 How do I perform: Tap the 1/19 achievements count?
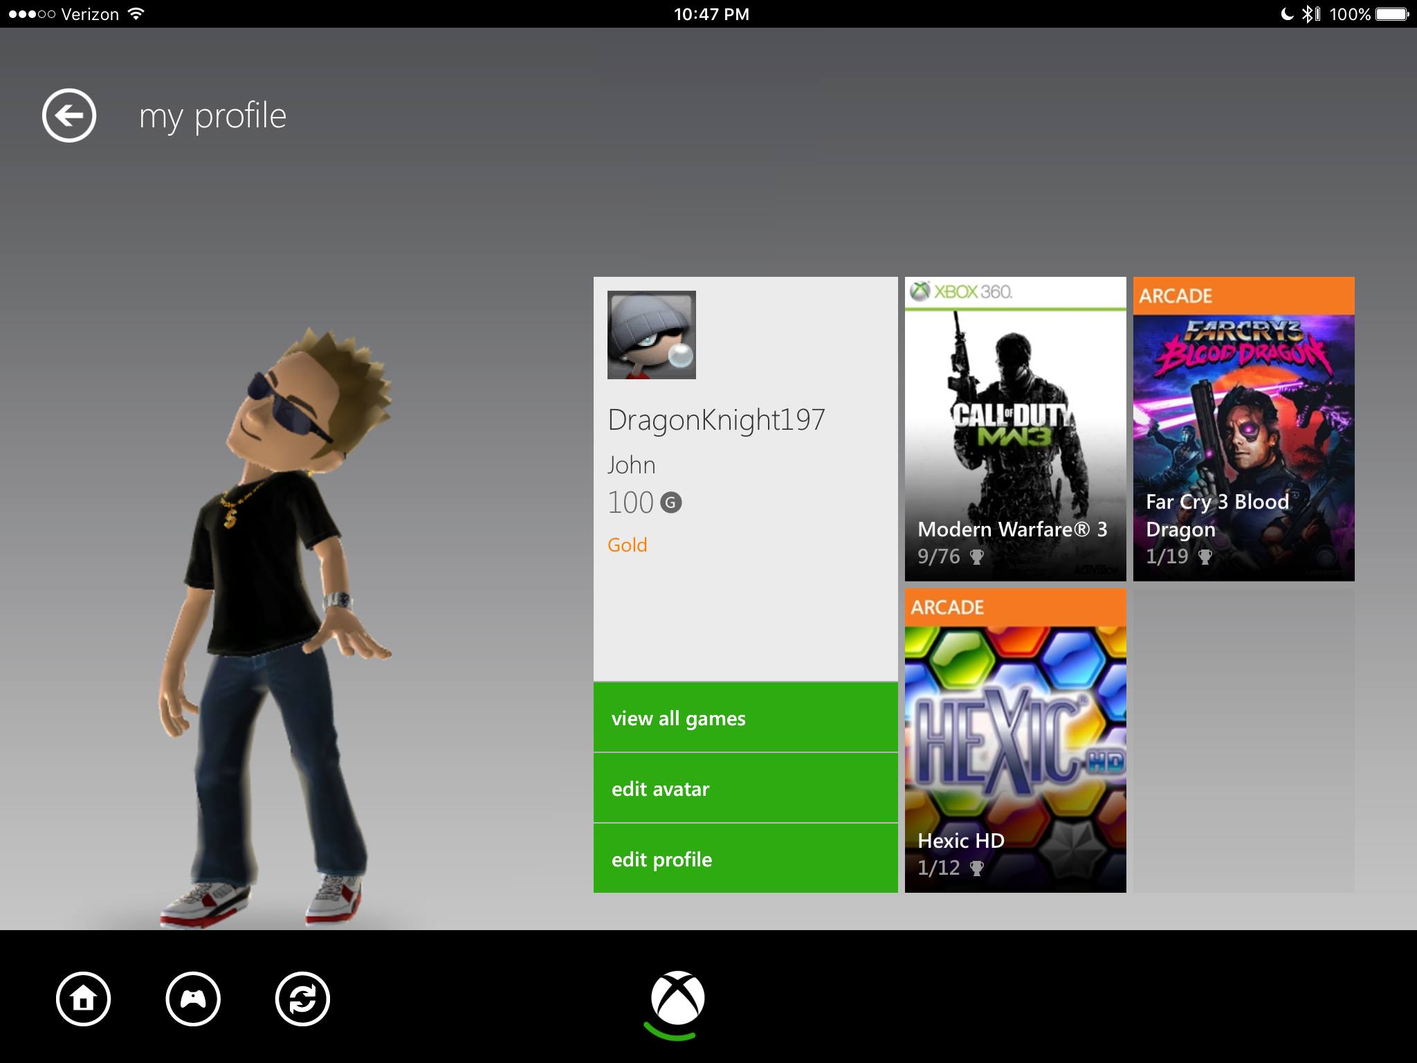coord(1167,556)
